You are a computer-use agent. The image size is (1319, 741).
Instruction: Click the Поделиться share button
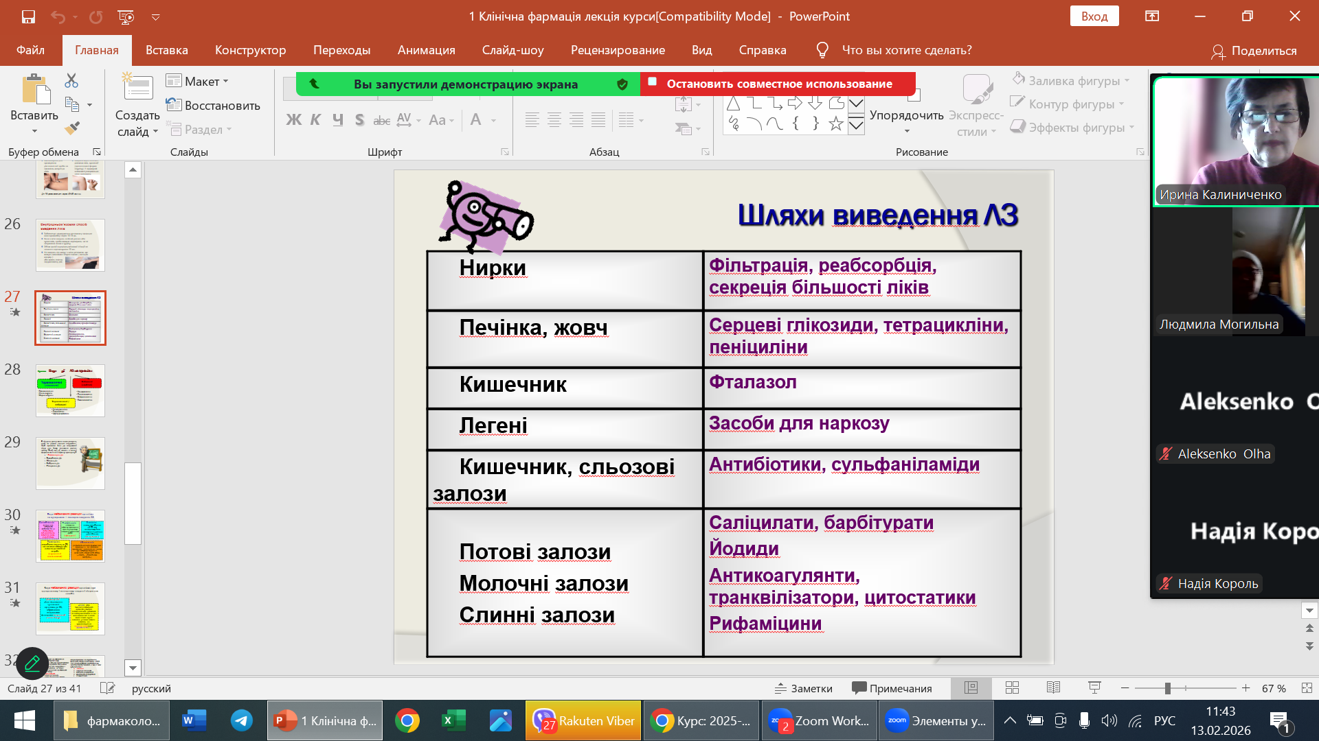point(1254,51)
